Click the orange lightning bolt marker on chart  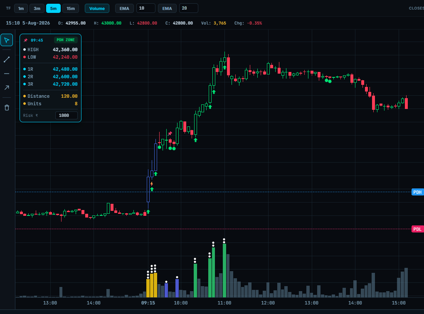click(x=152, y=184)
